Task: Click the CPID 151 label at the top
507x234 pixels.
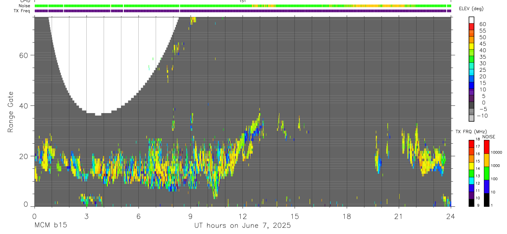Action: (242, 1)
